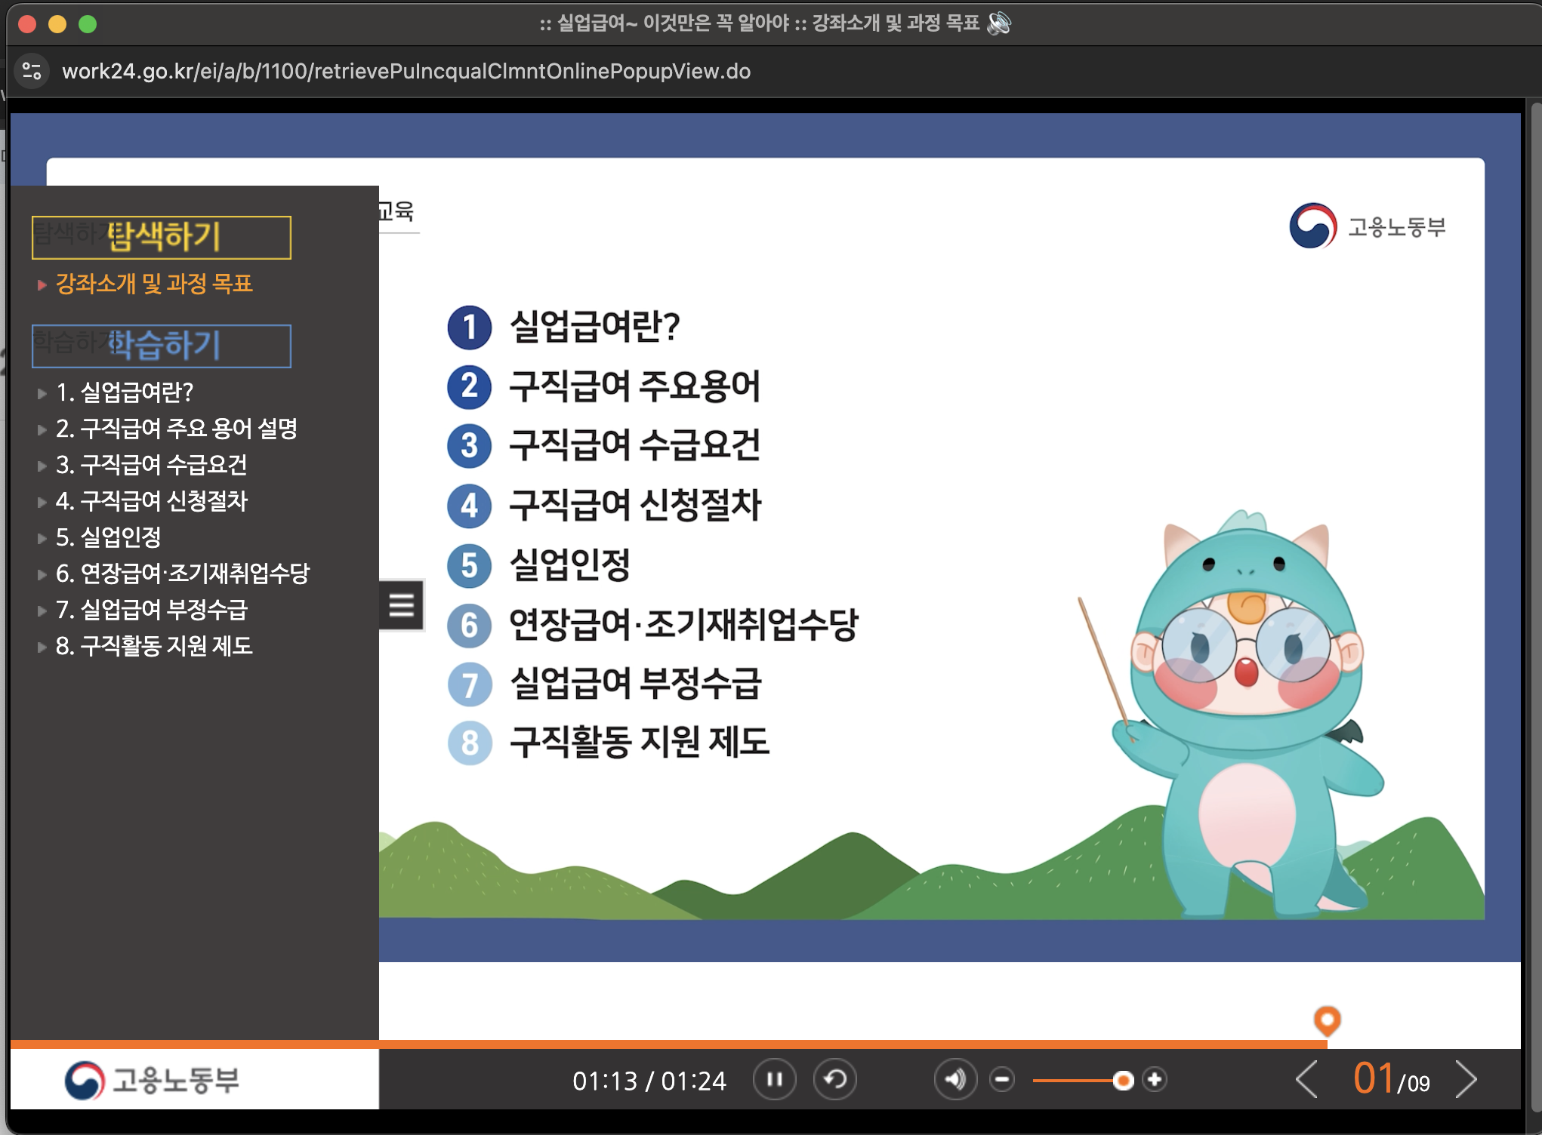This screenshot has height=1135, width=1542.
Task: Open chapter 6. 연장급여·조기재취업수당
Action: [x=182, y=573]
